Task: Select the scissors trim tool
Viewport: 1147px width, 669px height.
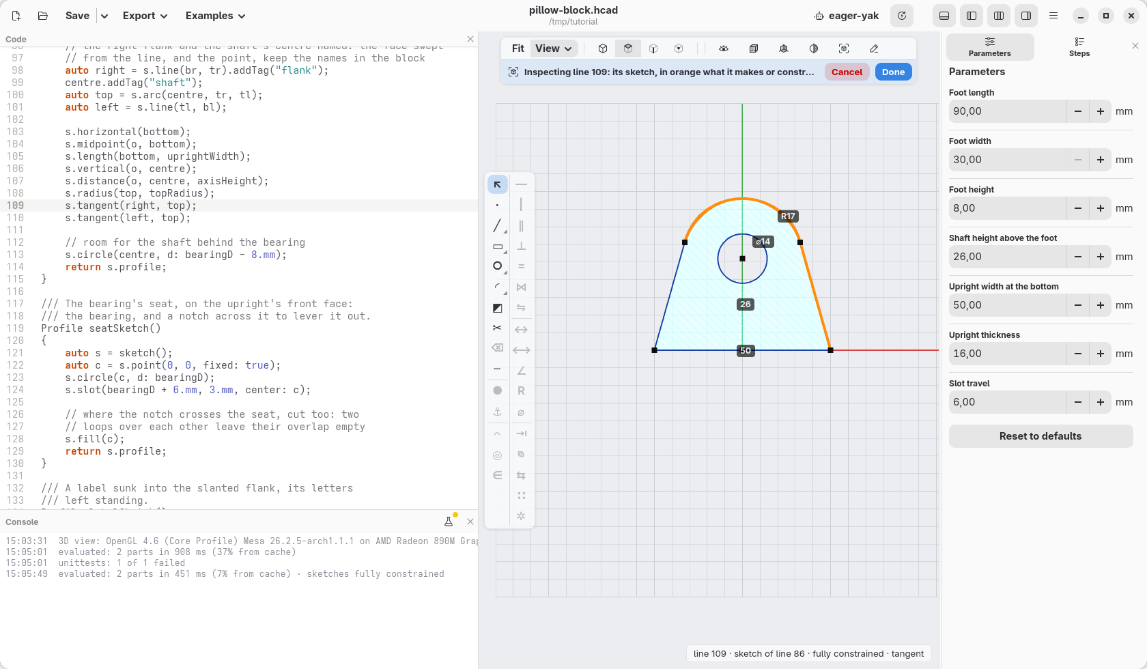Action: (497, 328)
